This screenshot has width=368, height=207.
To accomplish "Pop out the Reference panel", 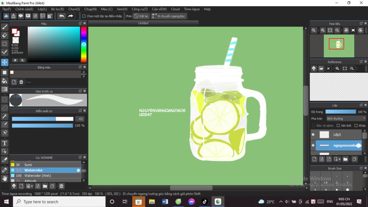I will click(361, 62).
